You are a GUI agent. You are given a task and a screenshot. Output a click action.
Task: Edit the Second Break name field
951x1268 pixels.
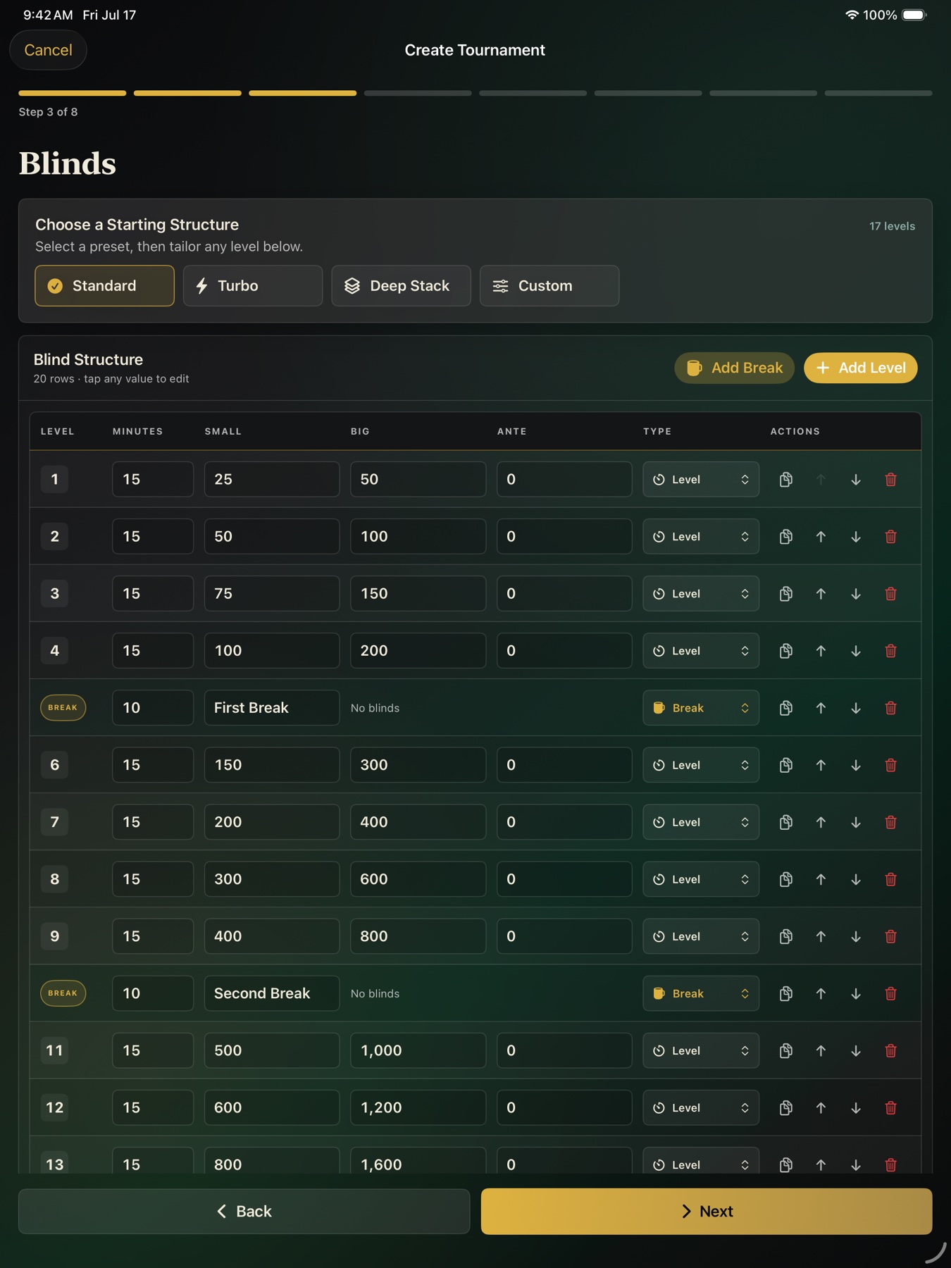pyautogui.click(x=272, y=993)
